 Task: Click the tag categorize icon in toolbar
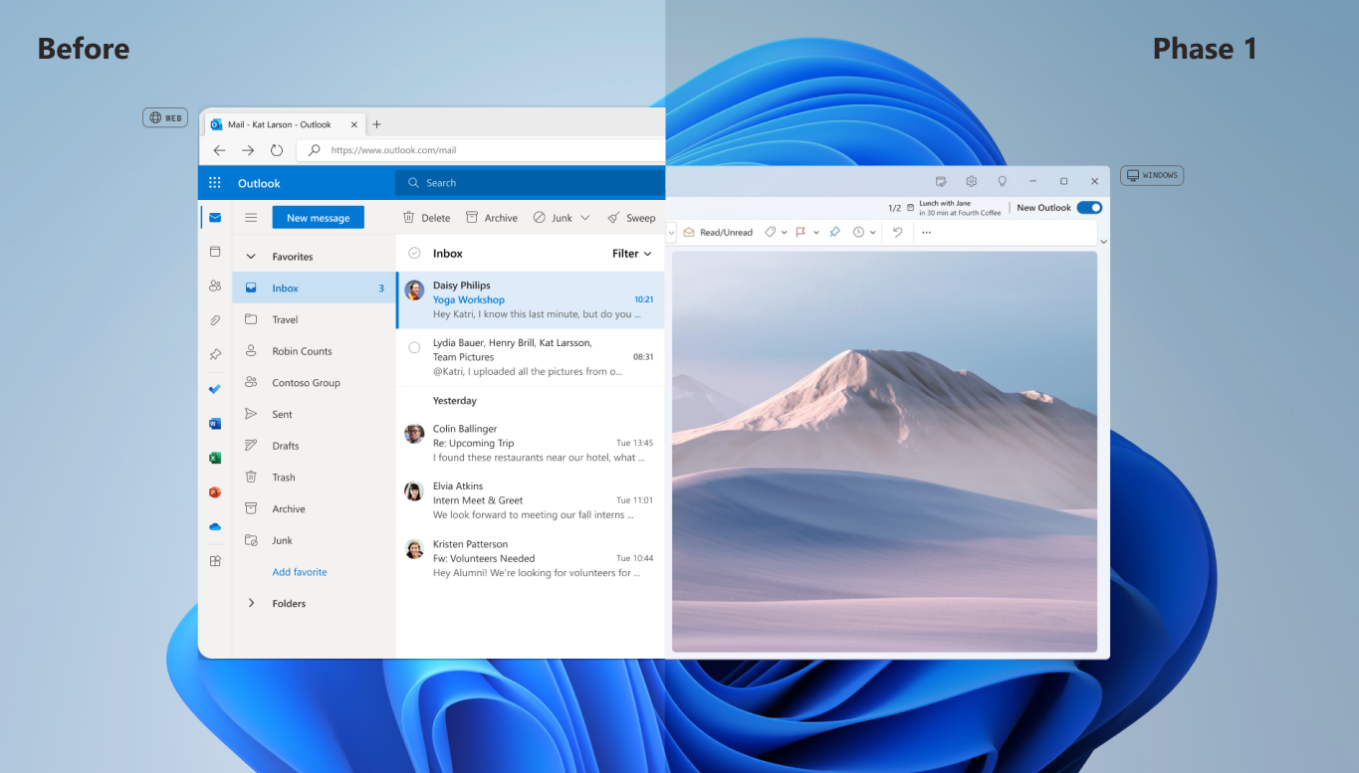pyautogui.click(x=770, y=232)
